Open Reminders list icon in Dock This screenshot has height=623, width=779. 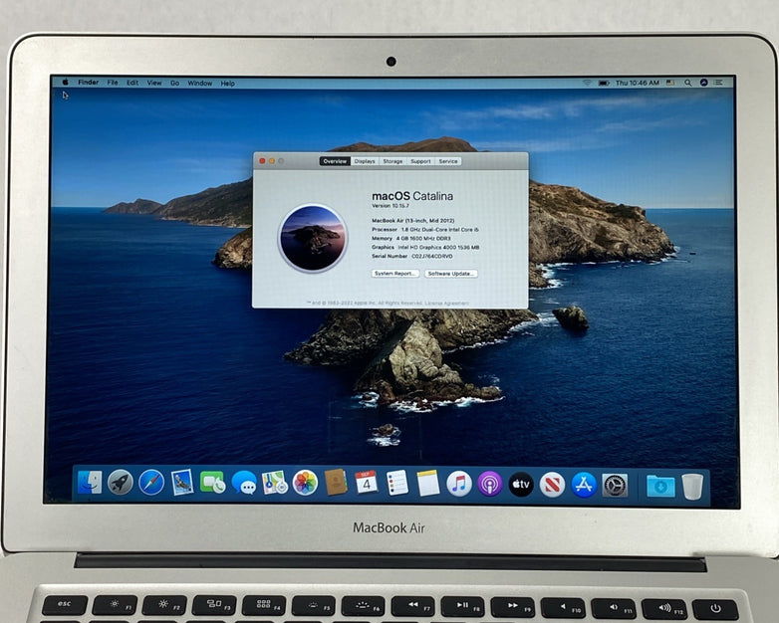click(396, 483)
